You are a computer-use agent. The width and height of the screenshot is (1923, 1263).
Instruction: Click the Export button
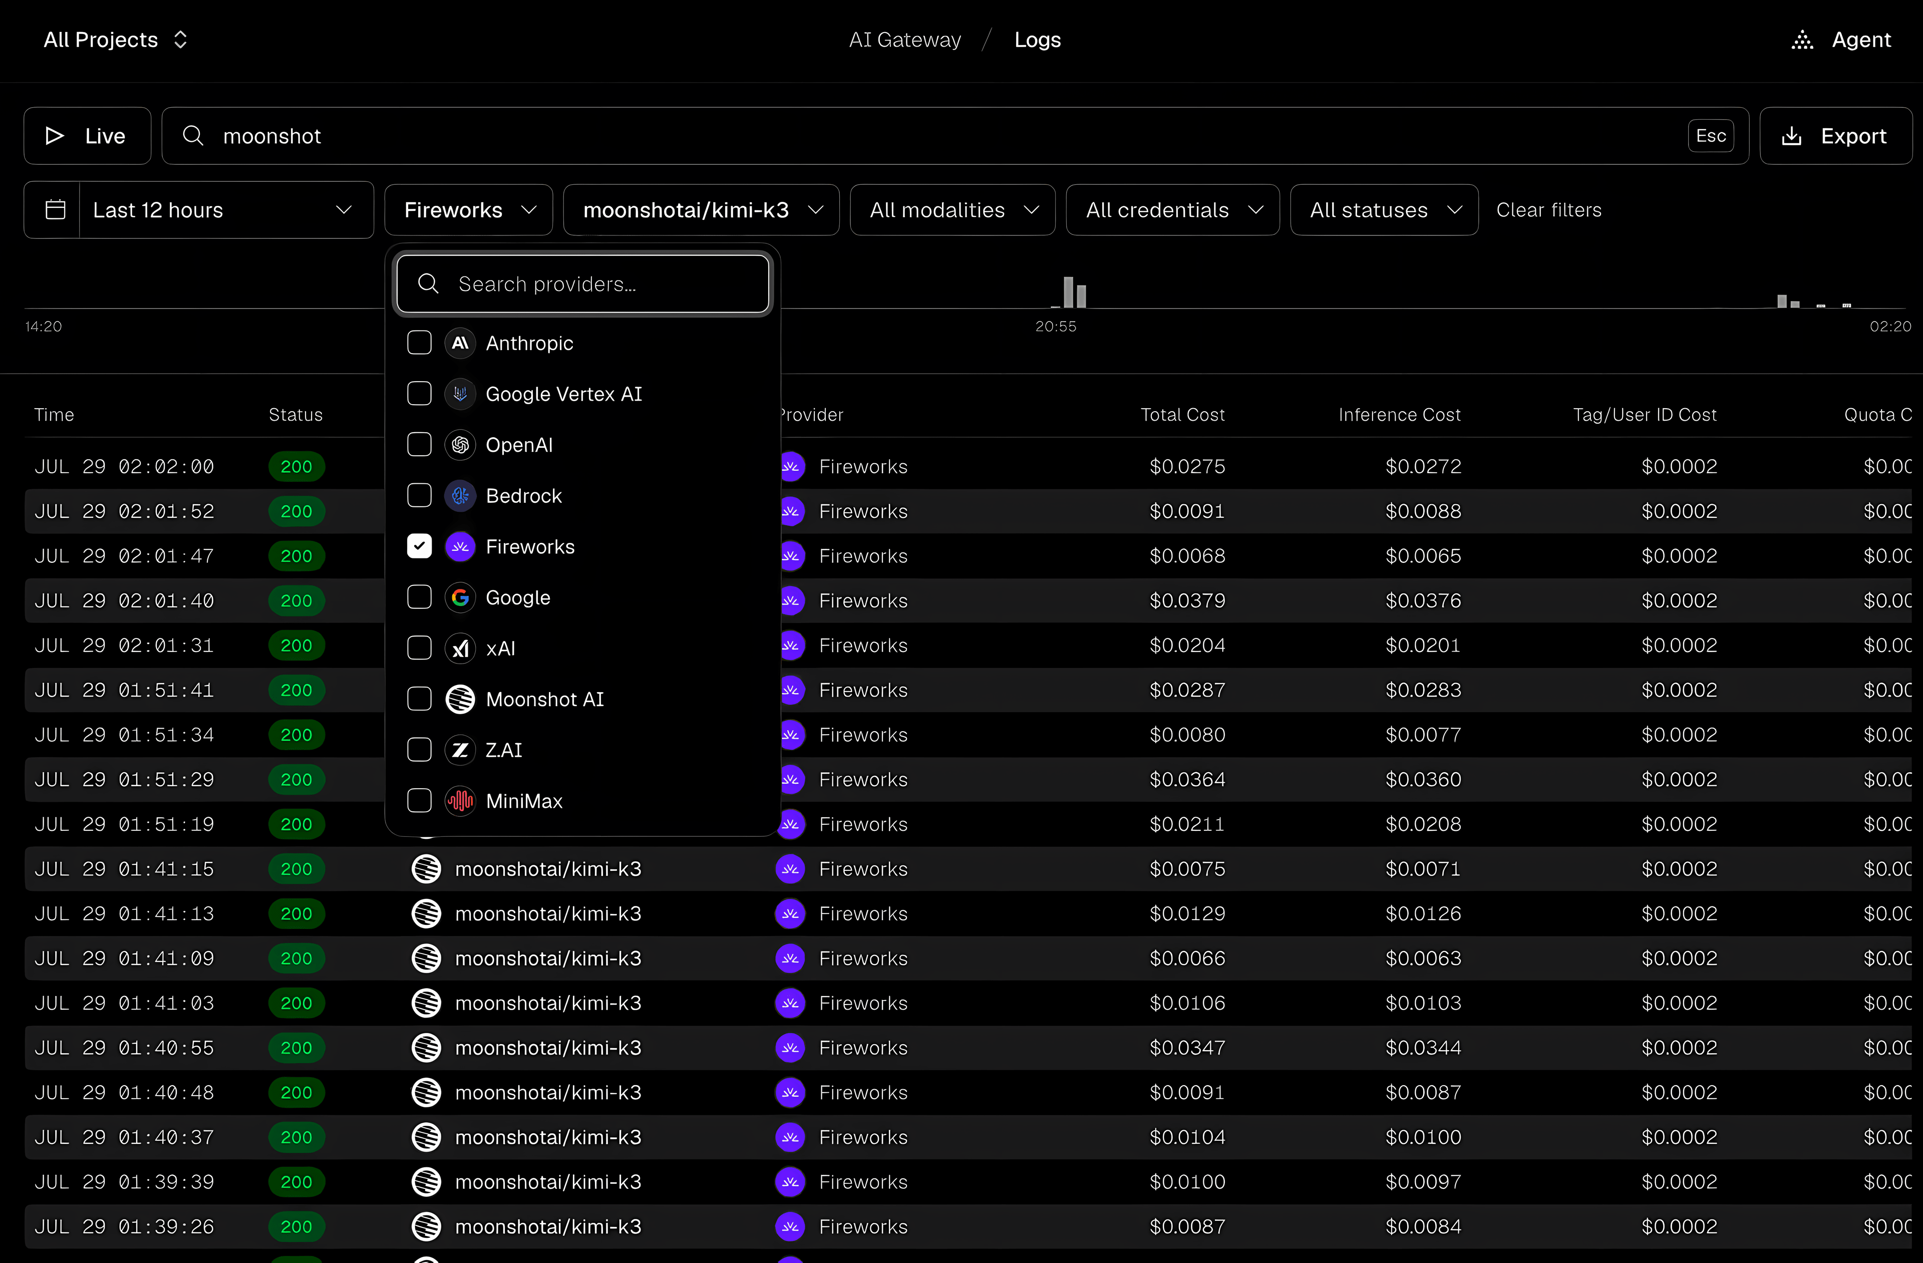pyautogui.click(x=1836, y=136)
